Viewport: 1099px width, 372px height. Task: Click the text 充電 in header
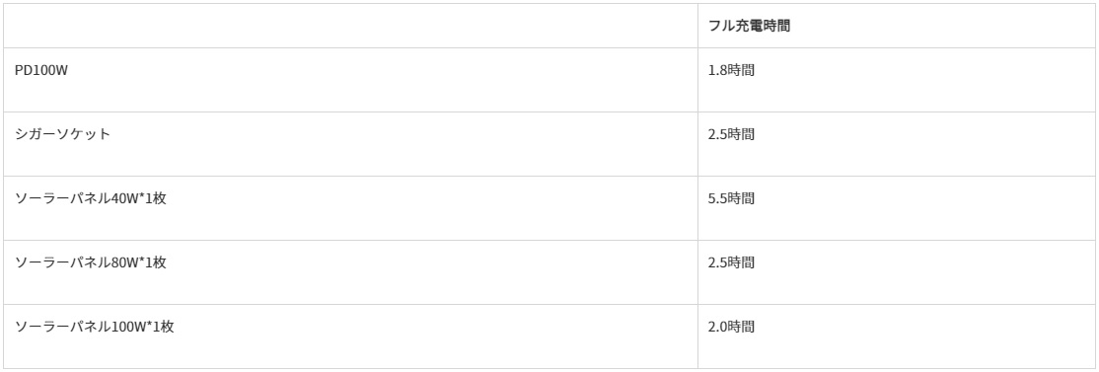point(749,27)
